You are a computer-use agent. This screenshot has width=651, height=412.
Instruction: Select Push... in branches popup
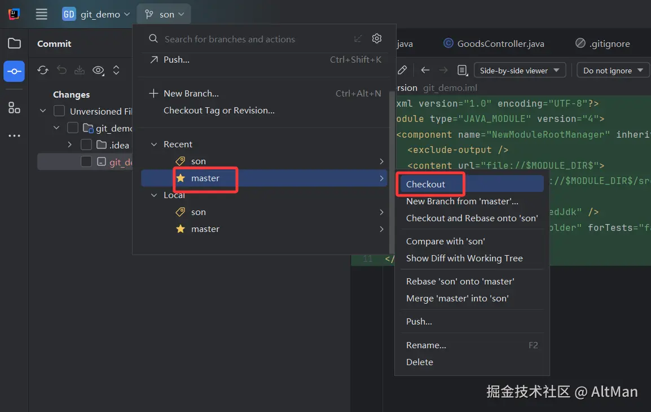click(264, 60)
